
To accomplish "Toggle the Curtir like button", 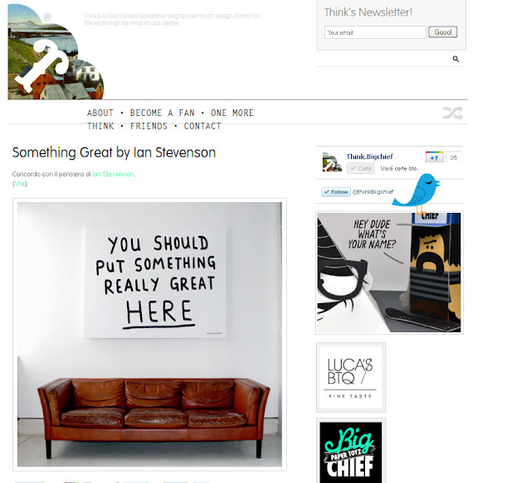I will 361,168.
